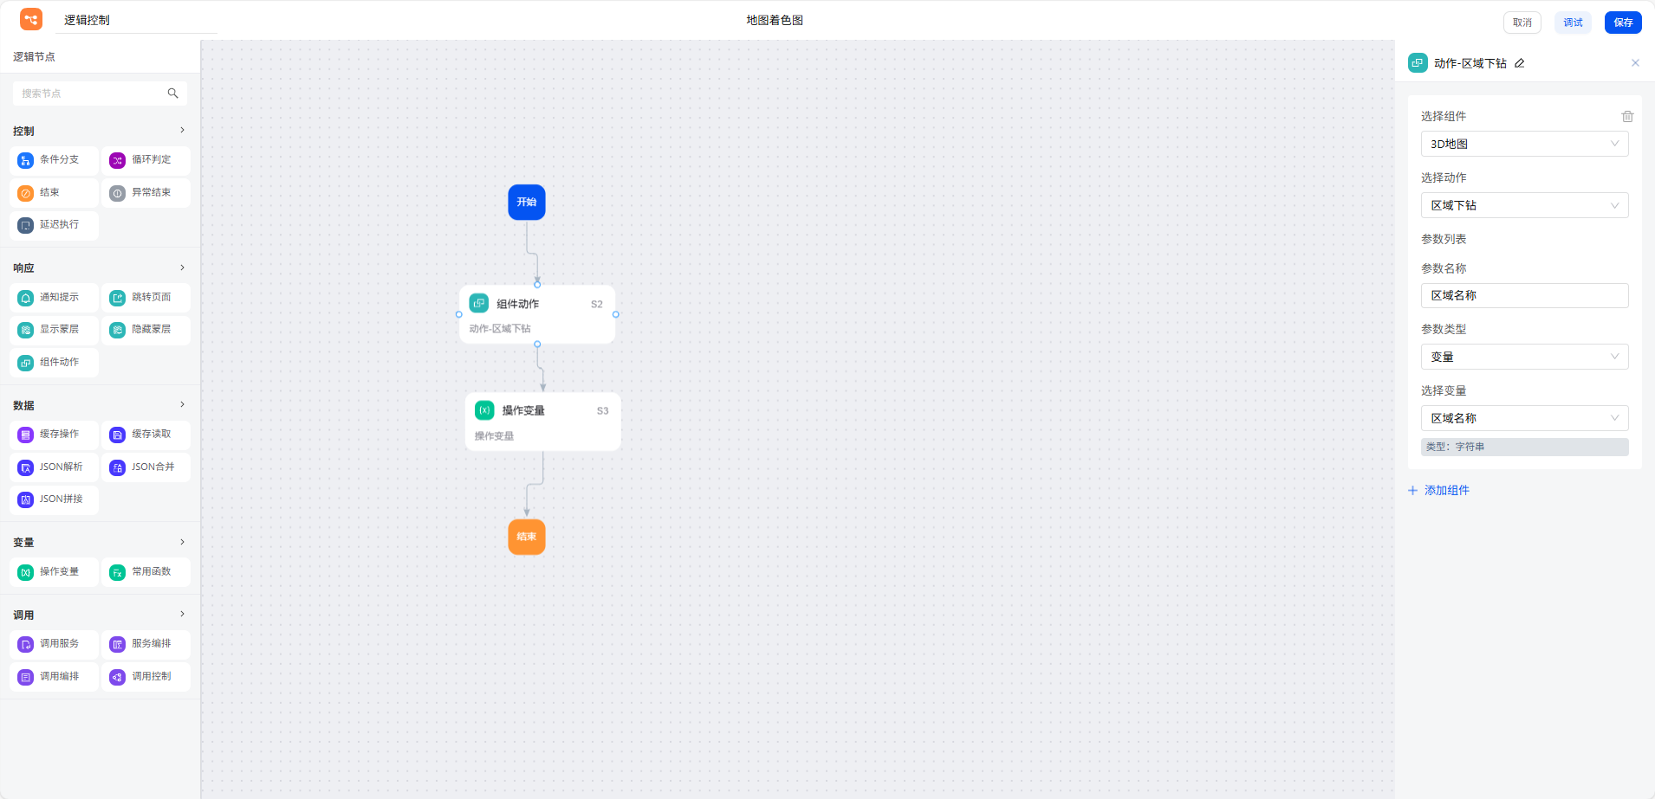The height and width of the screenshot is (799, 1655).
Task: Click the 跳转页面 node icon
Action: click(118, 298)
